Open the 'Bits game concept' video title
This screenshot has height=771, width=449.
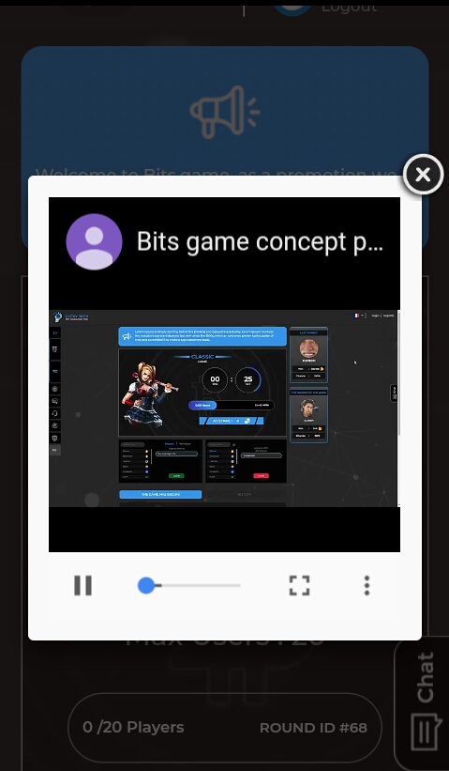coord(260,242)
